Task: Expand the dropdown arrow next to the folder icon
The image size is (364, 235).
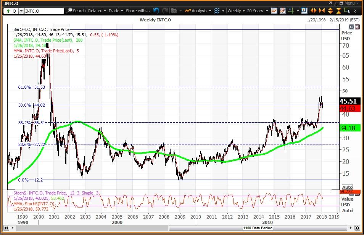Action: coord(180,11)
